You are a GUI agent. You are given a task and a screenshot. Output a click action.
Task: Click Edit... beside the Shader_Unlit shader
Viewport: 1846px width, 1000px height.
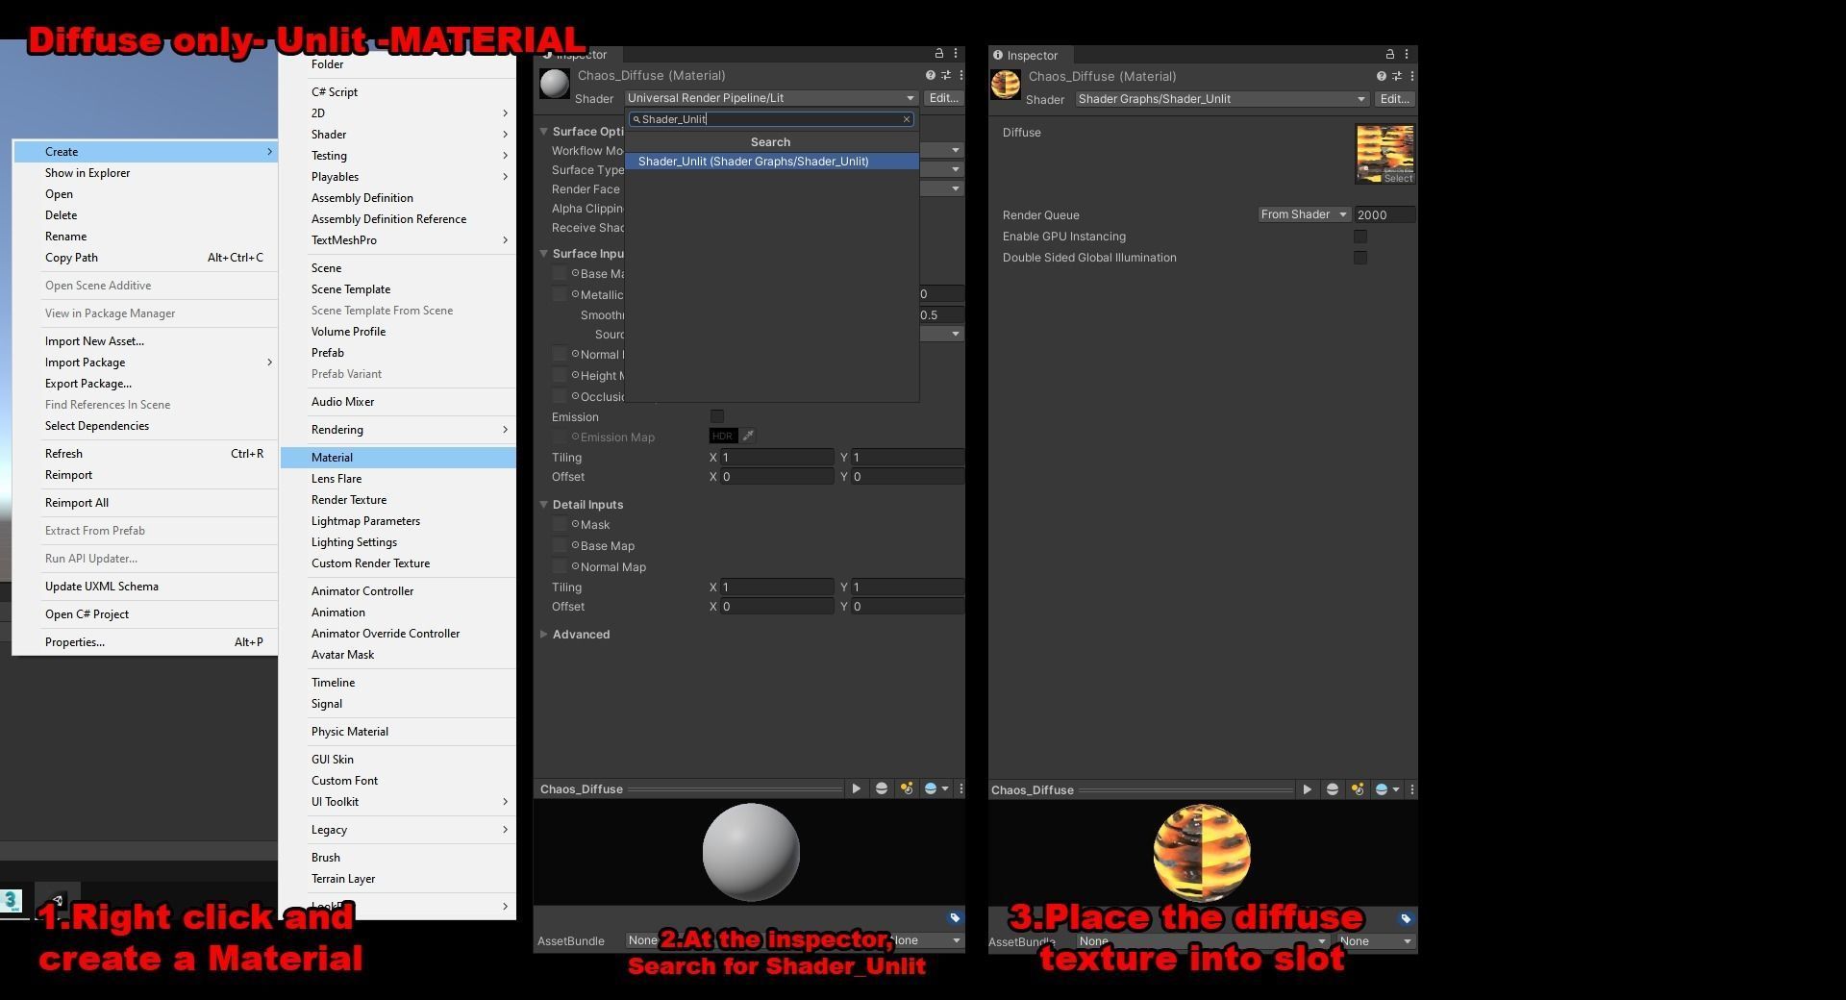pyautogui.click(x=1394, y=99)
